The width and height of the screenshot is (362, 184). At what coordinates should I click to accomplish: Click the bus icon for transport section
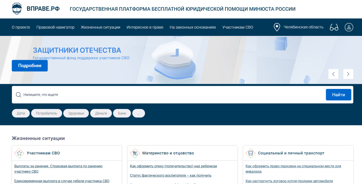click(251, 153)
